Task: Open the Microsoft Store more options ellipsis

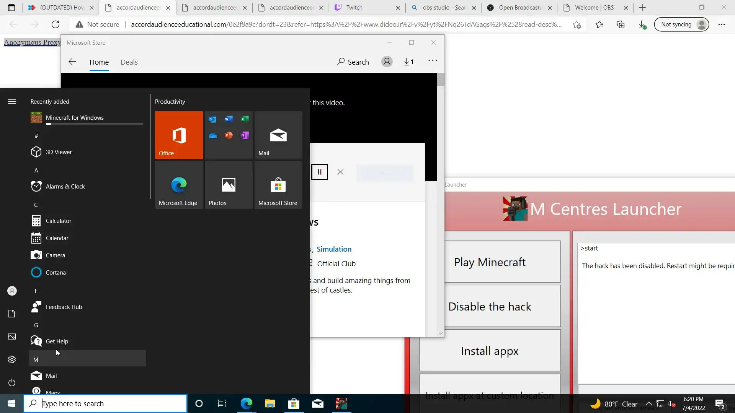Action: click(433, 60)
